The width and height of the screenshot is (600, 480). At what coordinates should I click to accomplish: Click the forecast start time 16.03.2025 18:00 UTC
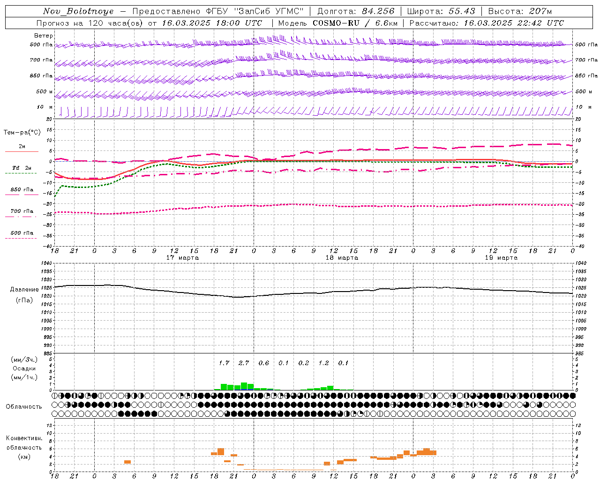coord(212,23)
